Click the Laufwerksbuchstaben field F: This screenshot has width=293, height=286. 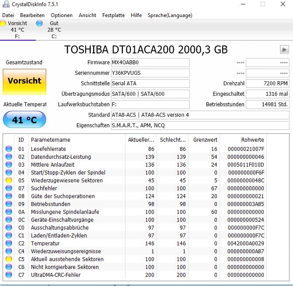150,104
